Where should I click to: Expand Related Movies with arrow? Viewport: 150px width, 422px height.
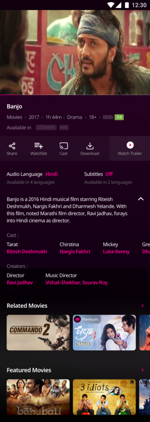pyautogui.click(x=143, y=306)
